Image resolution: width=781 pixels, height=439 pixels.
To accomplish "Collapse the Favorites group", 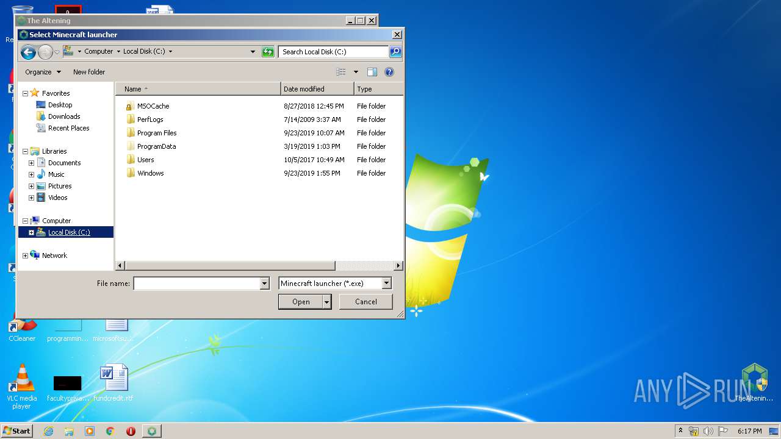I will [x=25, y=93].
